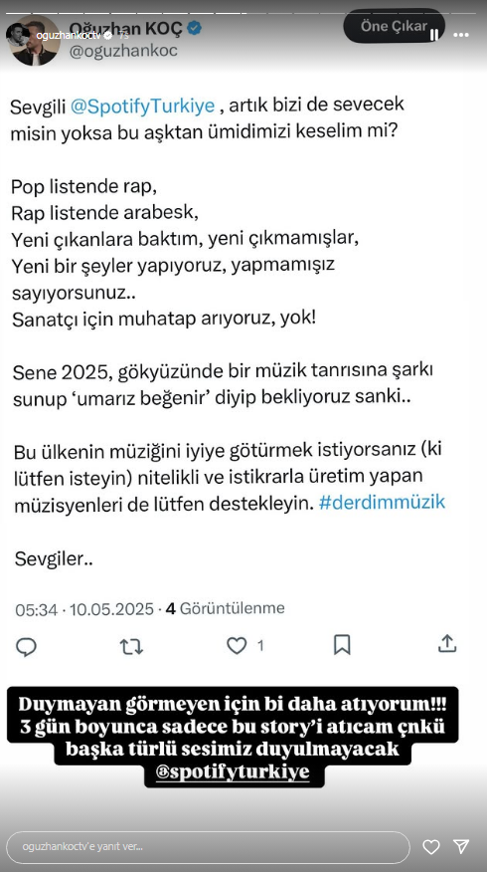Click the story progress bar at top
Image resolution: width=487 pixels, height=872 pixels.
coord(243,13)
